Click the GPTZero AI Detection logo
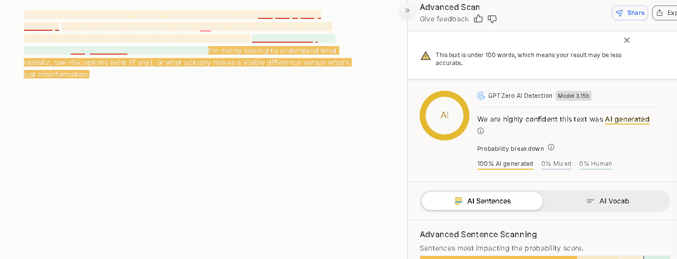This screenshot has height=259, width=677. pos(481,96)
